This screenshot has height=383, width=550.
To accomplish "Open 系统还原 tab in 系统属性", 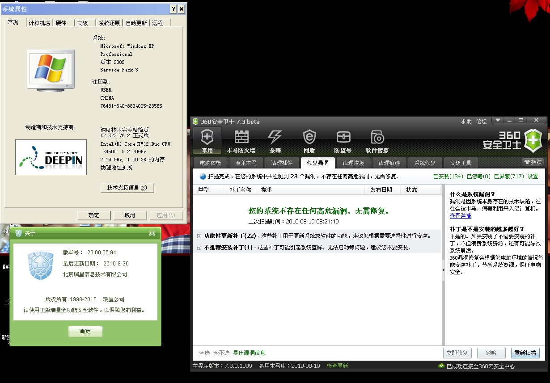I will click(110, 23).
